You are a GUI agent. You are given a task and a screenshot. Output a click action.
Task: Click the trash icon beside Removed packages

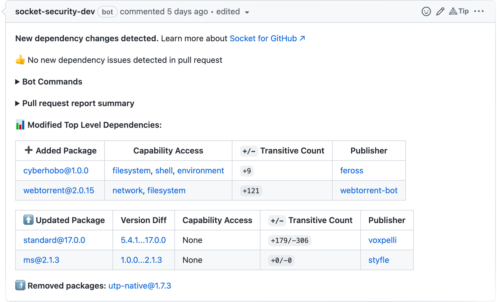click(x=20, y=285)
